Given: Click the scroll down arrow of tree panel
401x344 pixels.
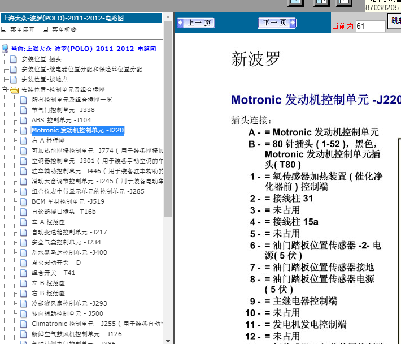Looking at the screenshot, I should 168,341.
